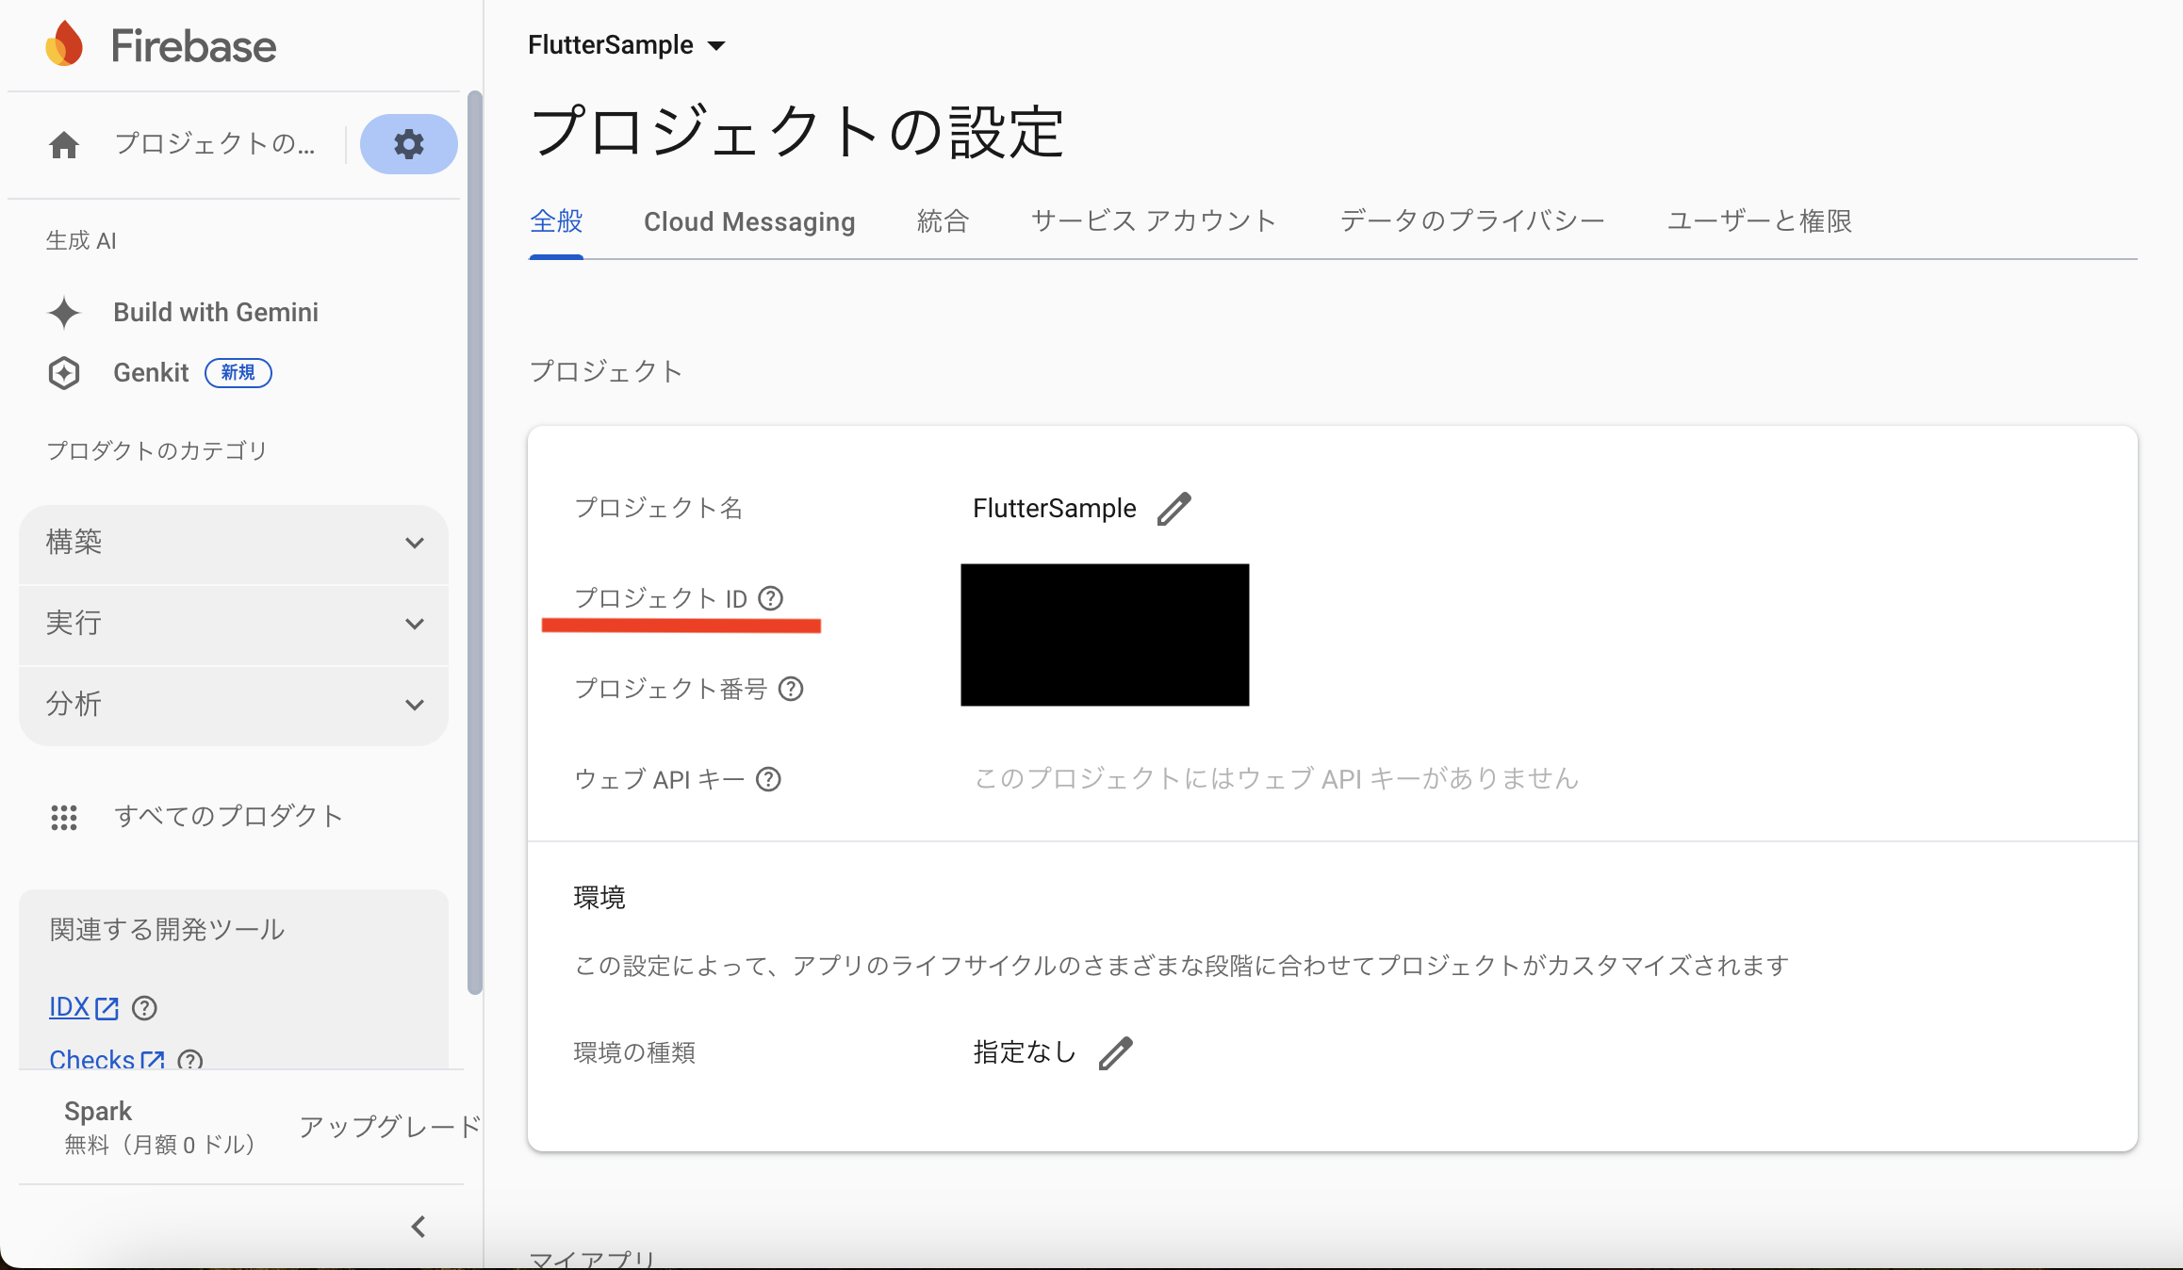
Task: Open the ユーザーと権限 tab
Action: tap(1759, 220)
